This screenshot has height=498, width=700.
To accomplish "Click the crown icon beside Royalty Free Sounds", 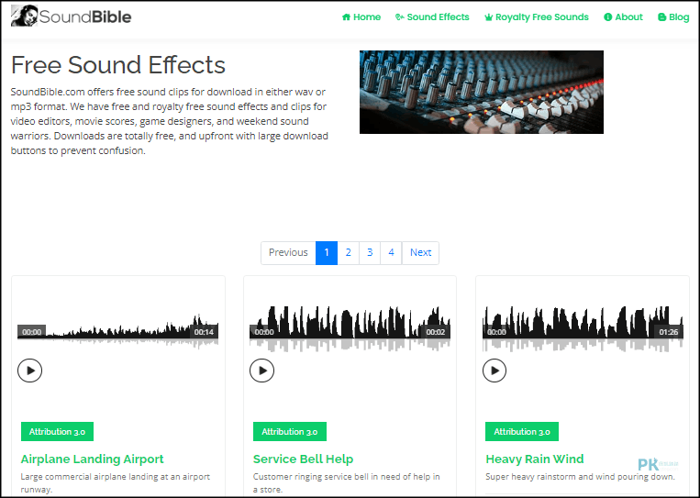I will pos(488,17).
